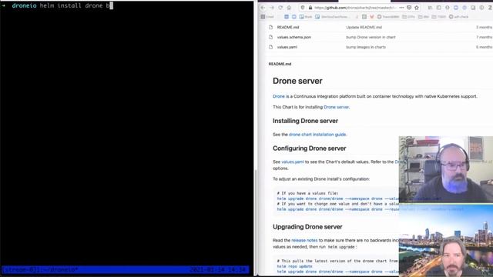Click the upper webcam video of bearded man
This screenshot has width=493, height=277.
(446, 169)
